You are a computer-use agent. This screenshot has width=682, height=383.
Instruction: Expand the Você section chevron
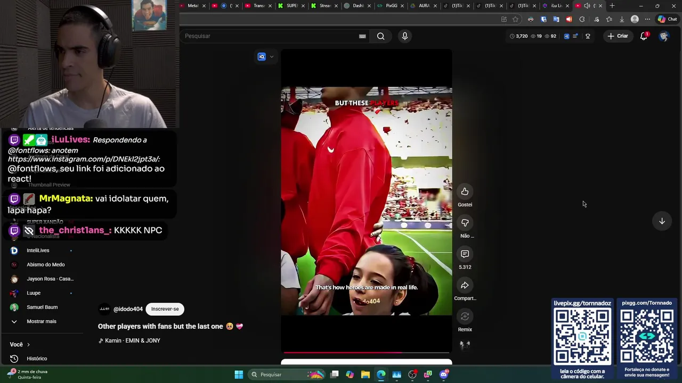coord(28,345)
